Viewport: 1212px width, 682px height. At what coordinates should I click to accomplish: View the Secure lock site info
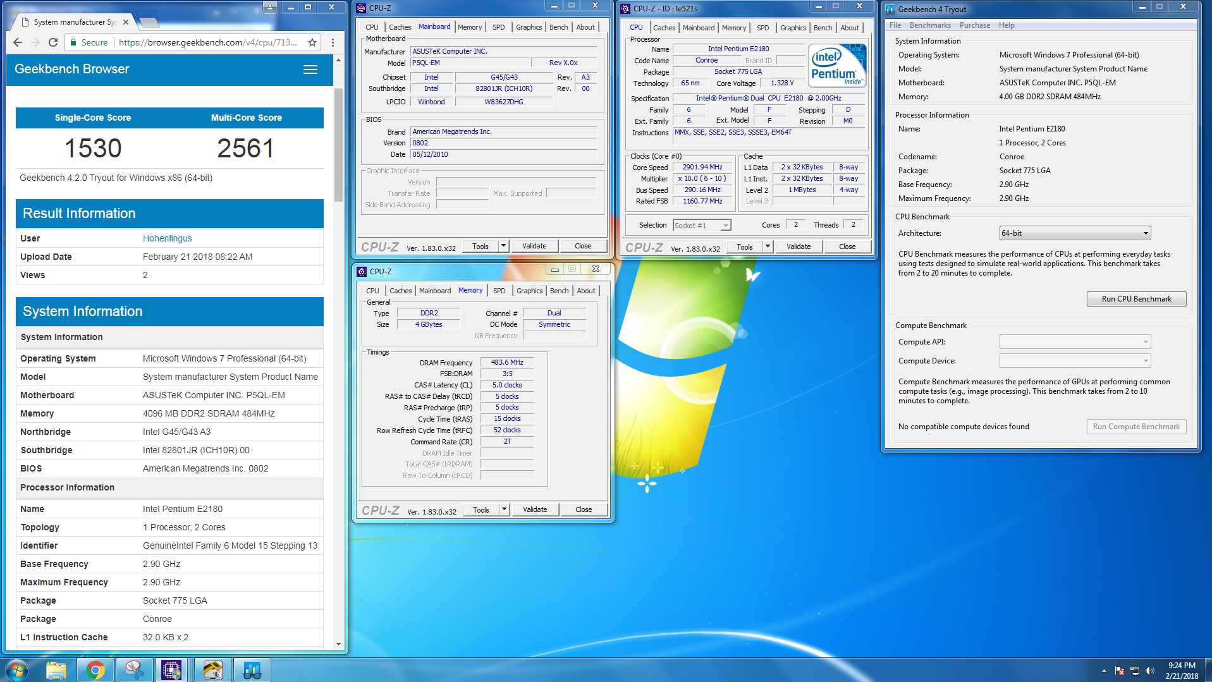[x=89, y=42]
